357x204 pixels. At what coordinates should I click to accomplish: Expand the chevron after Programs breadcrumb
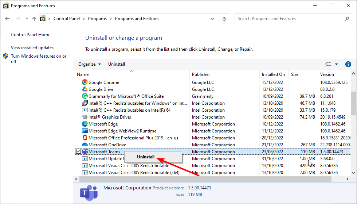click(111, 19)
